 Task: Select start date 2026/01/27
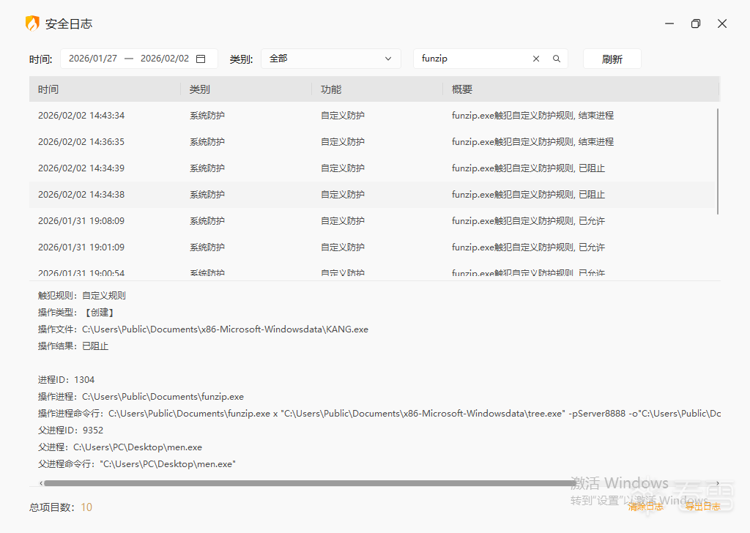tap(93, 59)
